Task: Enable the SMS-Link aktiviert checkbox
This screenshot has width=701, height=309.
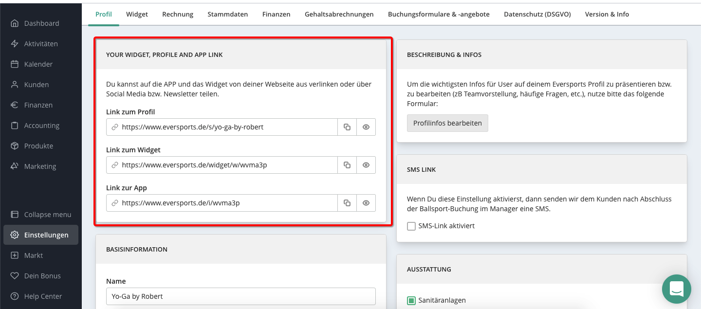Action: pyautogui.click(x=411, y=226)
